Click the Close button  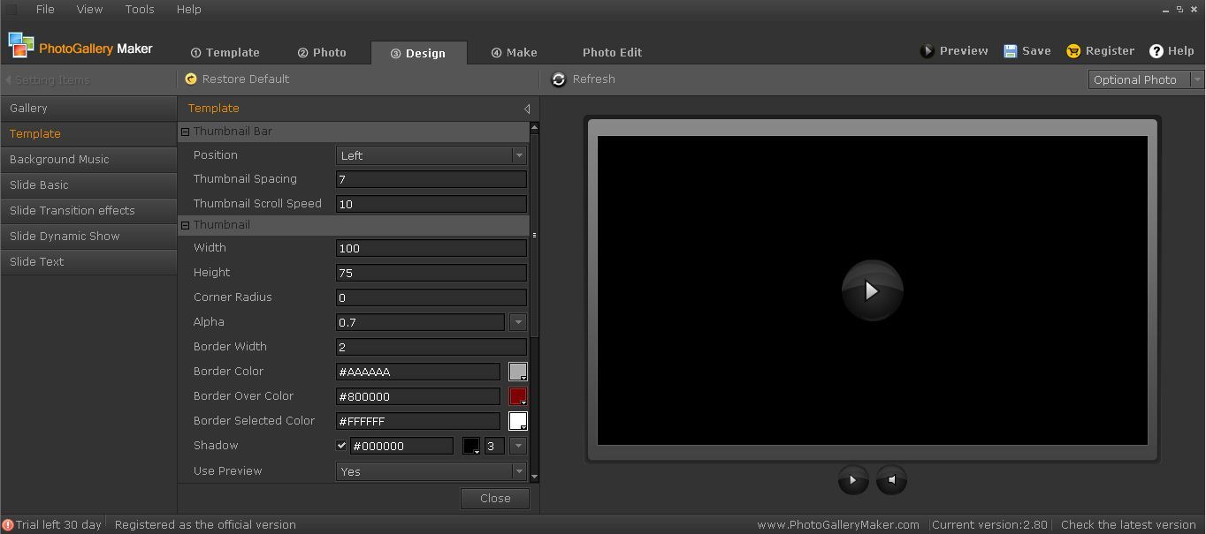tap(494, 498)
